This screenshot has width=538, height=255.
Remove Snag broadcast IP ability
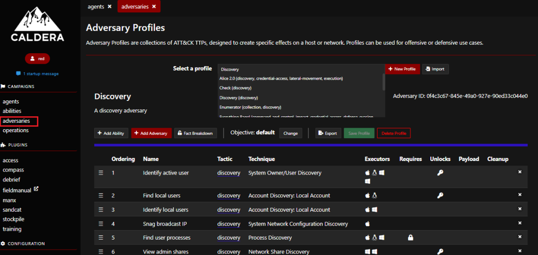click(x=520, y=223)
